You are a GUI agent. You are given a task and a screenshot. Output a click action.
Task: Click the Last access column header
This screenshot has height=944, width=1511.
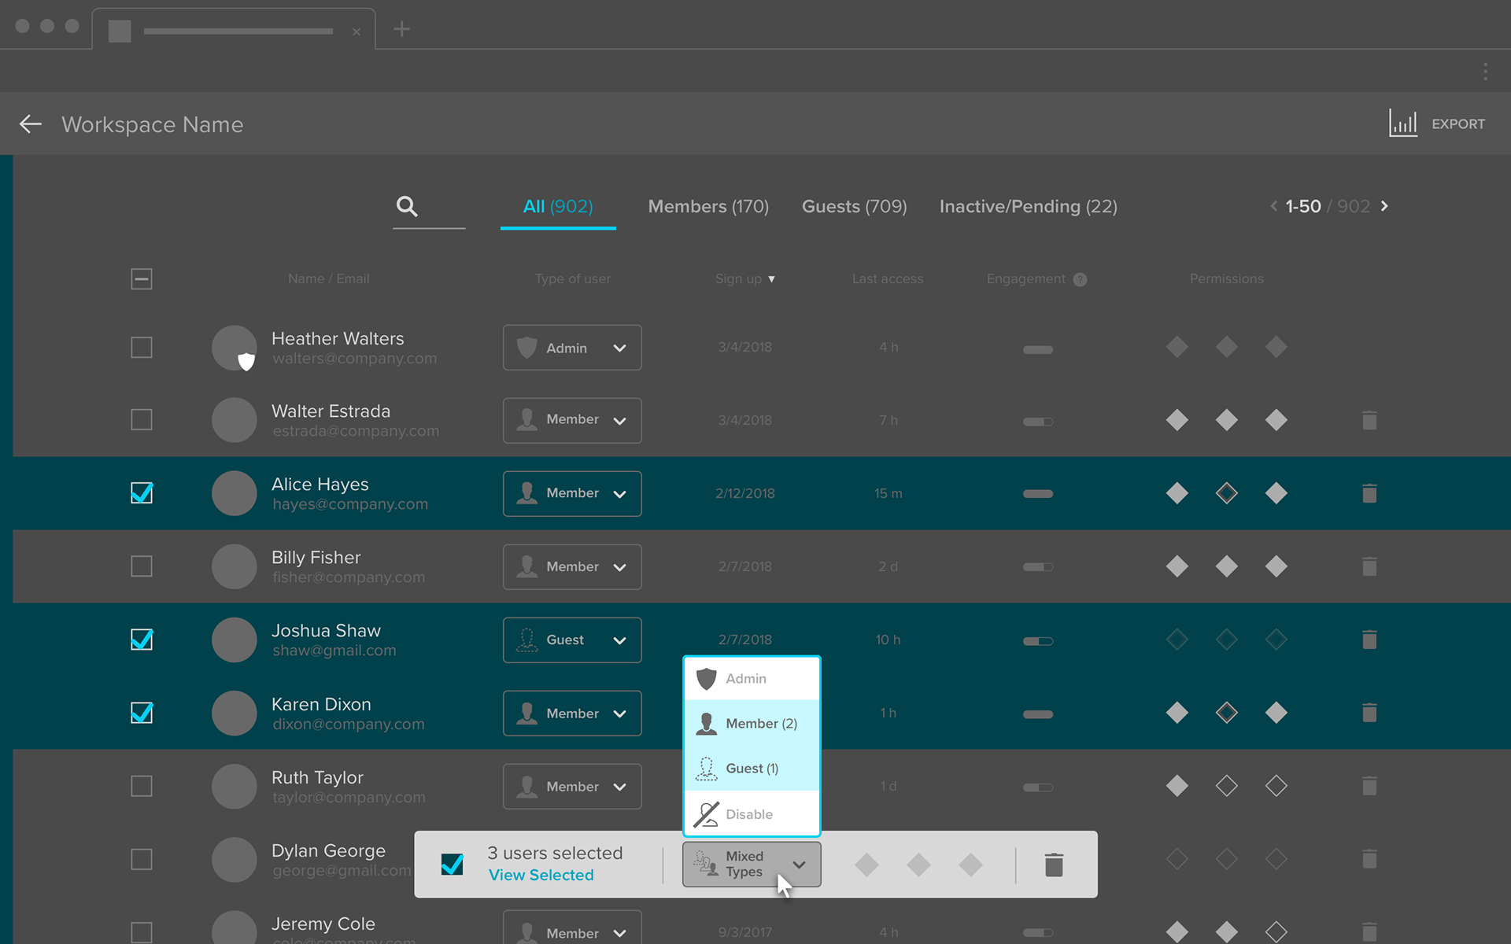(888, 278)
